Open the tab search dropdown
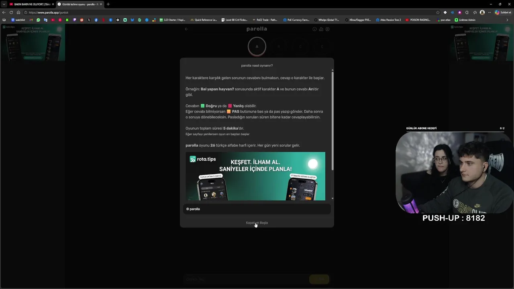Image resolution: width=514 pixels, height=289 pixels. 4,4
